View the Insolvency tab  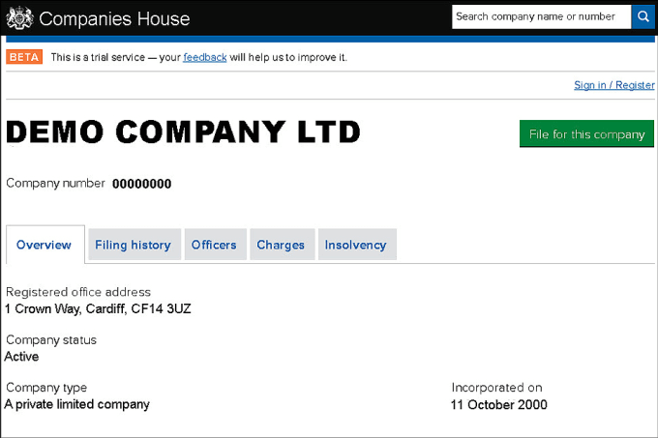(356, 245)
